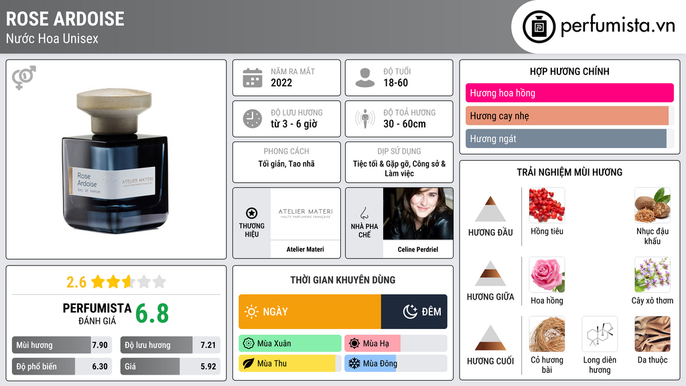Click the THỜI GIAN KHUYÊN DÙNG heading
Image resolution: width=686 pixels, height=386 pixels.
pos(343,280)
